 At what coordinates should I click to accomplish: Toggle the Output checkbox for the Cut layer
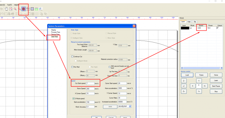tap(218, 28)
